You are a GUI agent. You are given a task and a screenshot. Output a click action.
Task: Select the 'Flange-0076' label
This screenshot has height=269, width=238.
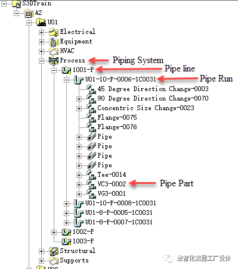coord(117,127)
